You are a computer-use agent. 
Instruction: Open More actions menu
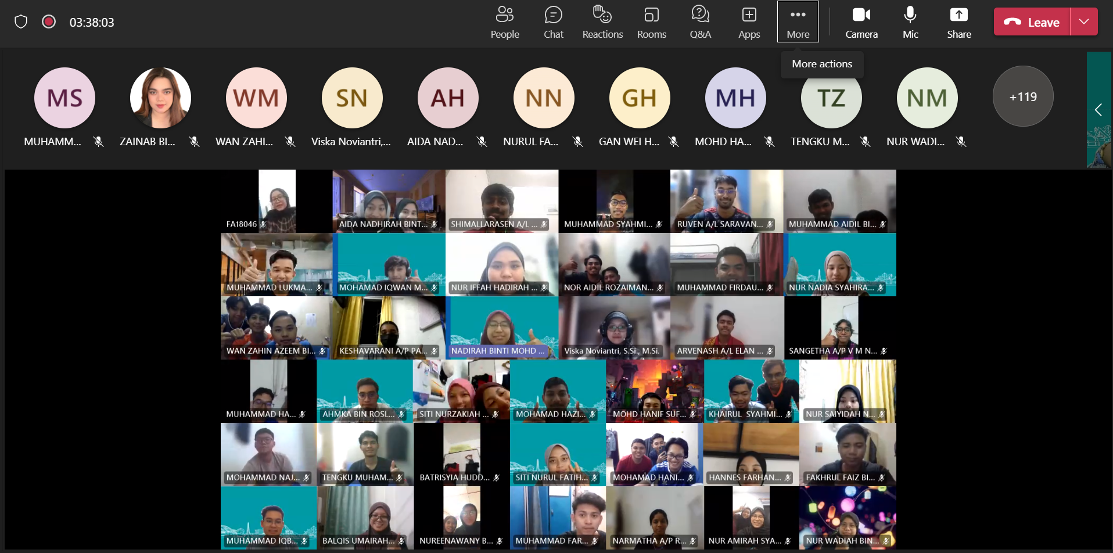(x=798, y=21)
